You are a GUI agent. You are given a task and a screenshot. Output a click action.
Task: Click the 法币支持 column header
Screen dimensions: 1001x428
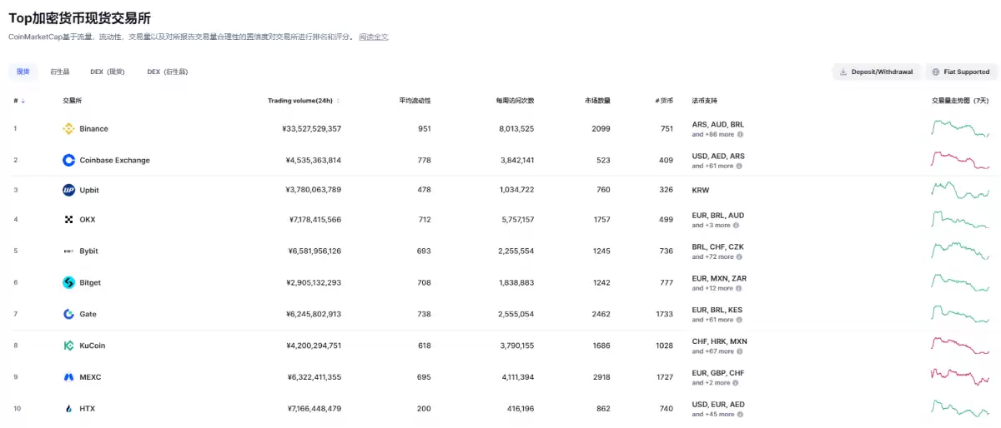click(x=704, y=101)
